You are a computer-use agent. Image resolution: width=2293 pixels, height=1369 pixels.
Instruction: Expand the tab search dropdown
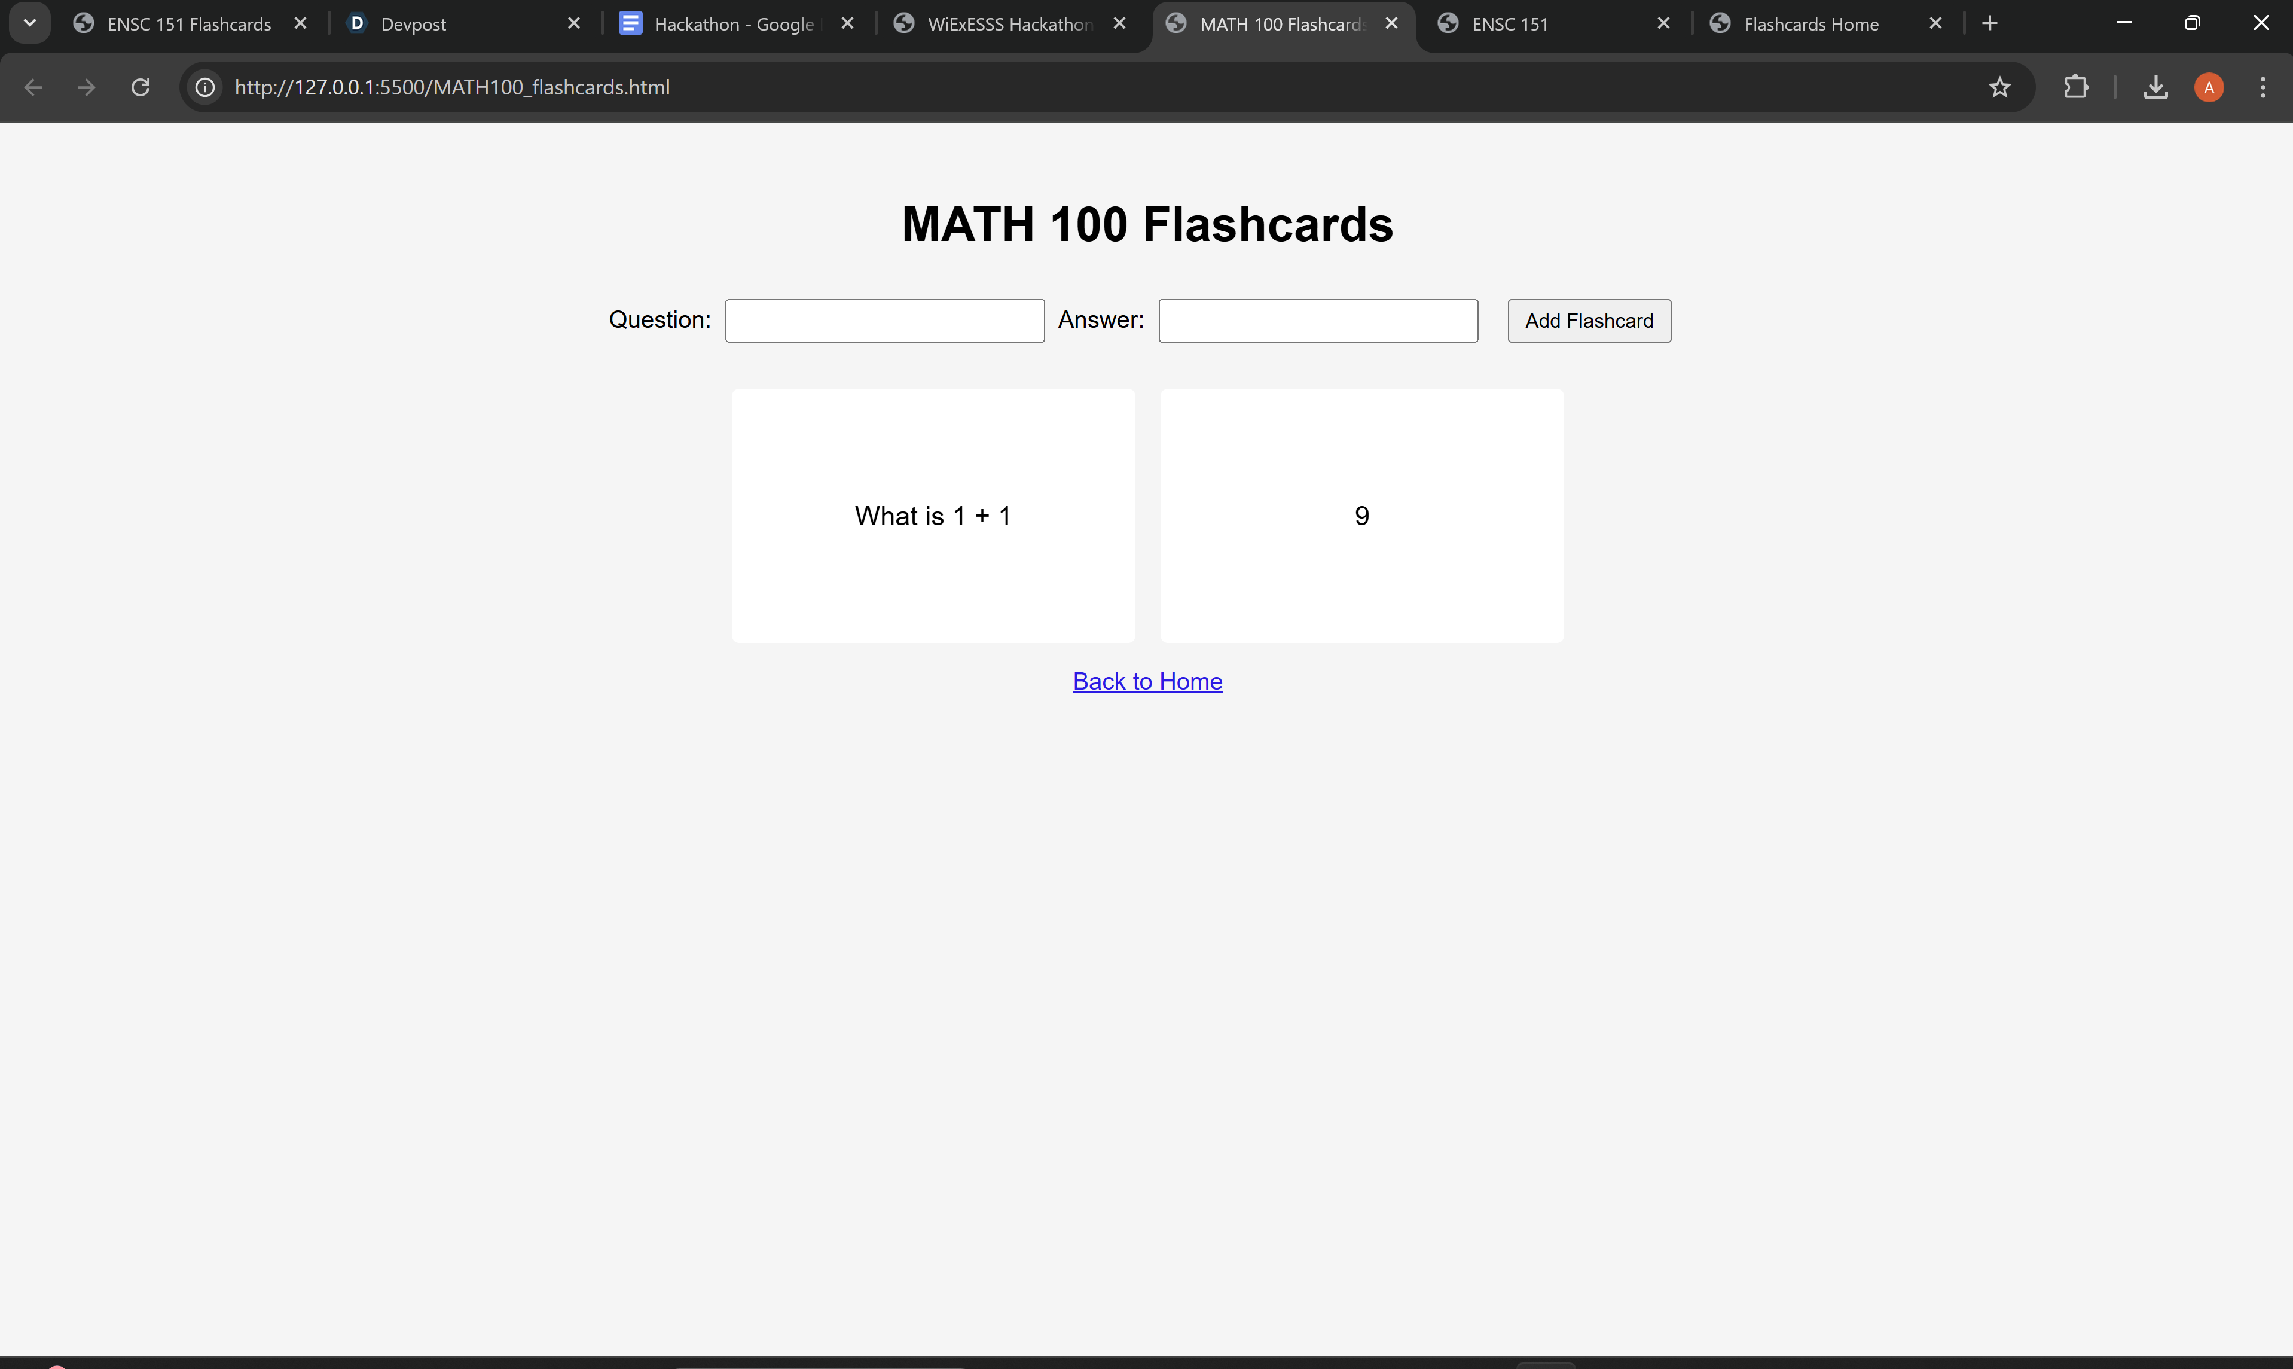click(29, 23)
